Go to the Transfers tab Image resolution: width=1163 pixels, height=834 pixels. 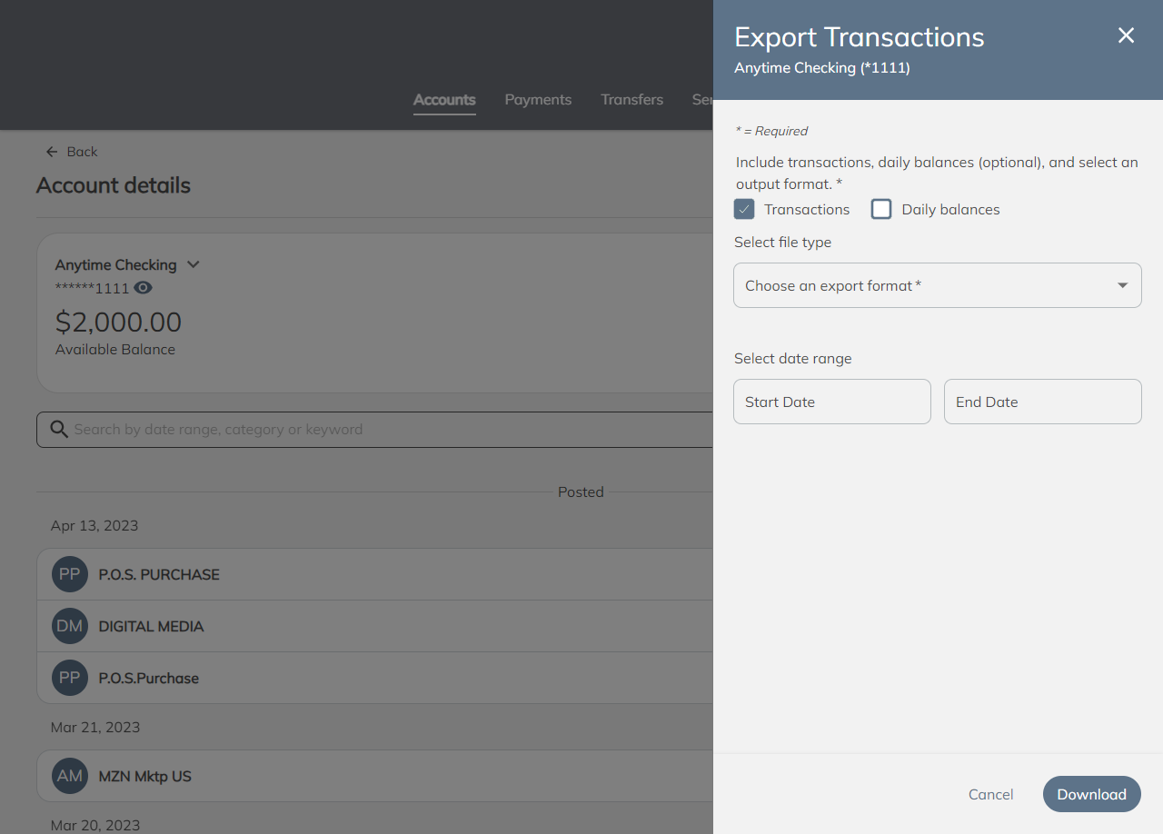(631, 100)
